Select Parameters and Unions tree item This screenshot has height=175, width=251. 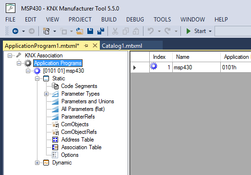pyautogui.click(x=87, y=101)
